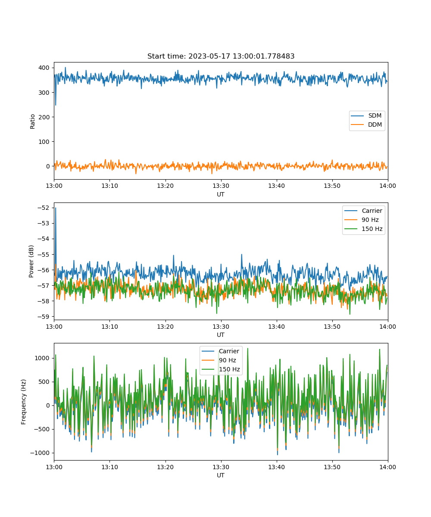Select the 'Frequency (Hz)' y-axis label
This screenshot has width=431, height=517.
pyautogui.click(x=24, y=402)
